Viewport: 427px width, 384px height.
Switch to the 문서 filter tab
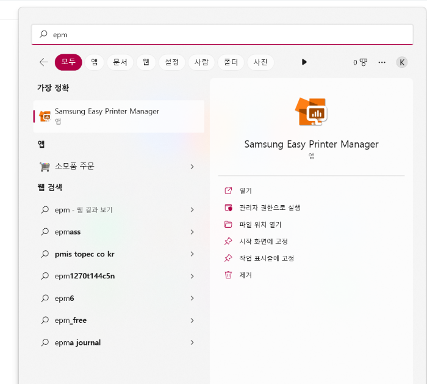pyautogui.click(x=120, y=62)
